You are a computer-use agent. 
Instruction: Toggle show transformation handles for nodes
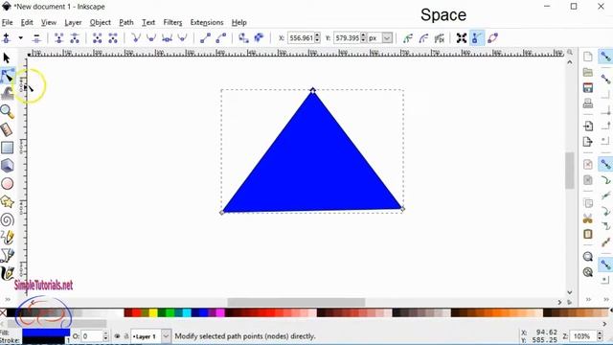point(462,38)
